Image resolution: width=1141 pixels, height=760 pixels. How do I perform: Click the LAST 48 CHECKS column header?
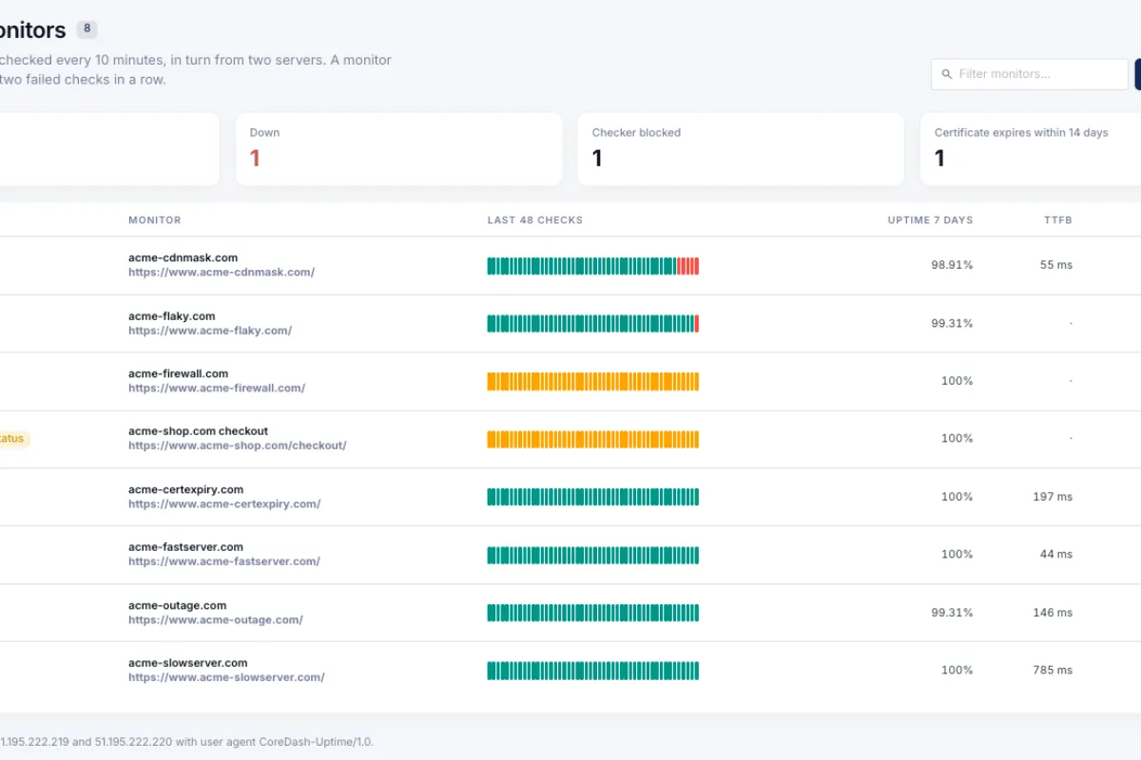tap(535, 220)
